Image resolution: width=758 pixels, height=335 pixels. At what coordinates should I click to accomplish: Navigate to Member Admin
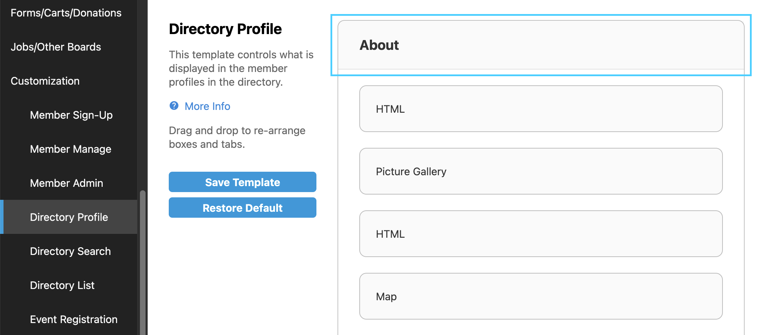click(66, 183)
